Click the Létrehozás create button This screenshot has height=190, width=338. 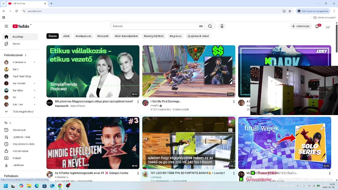301,26
